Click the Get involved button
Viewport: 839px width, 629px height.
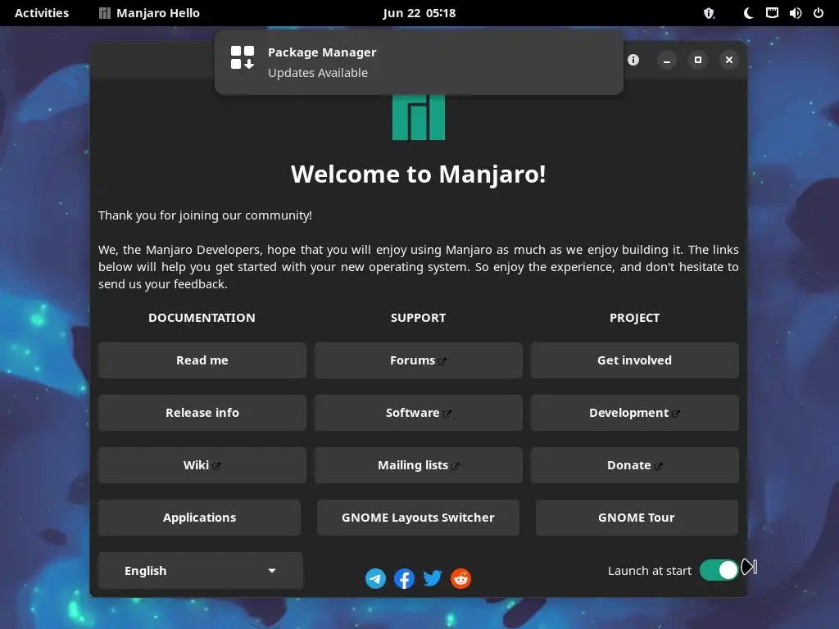point(635,360)
